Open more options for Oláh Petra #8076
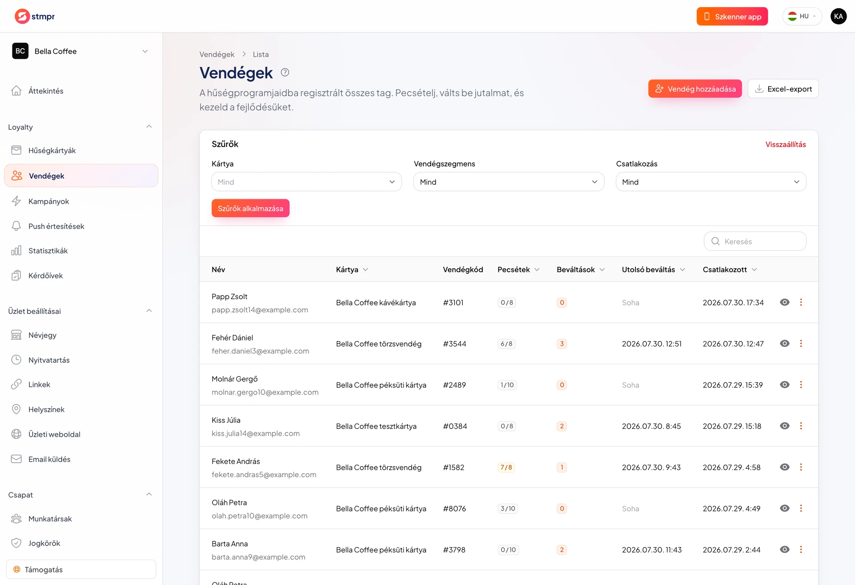The image size is (855, 585). pyautogui.click(x=801, y=508)
